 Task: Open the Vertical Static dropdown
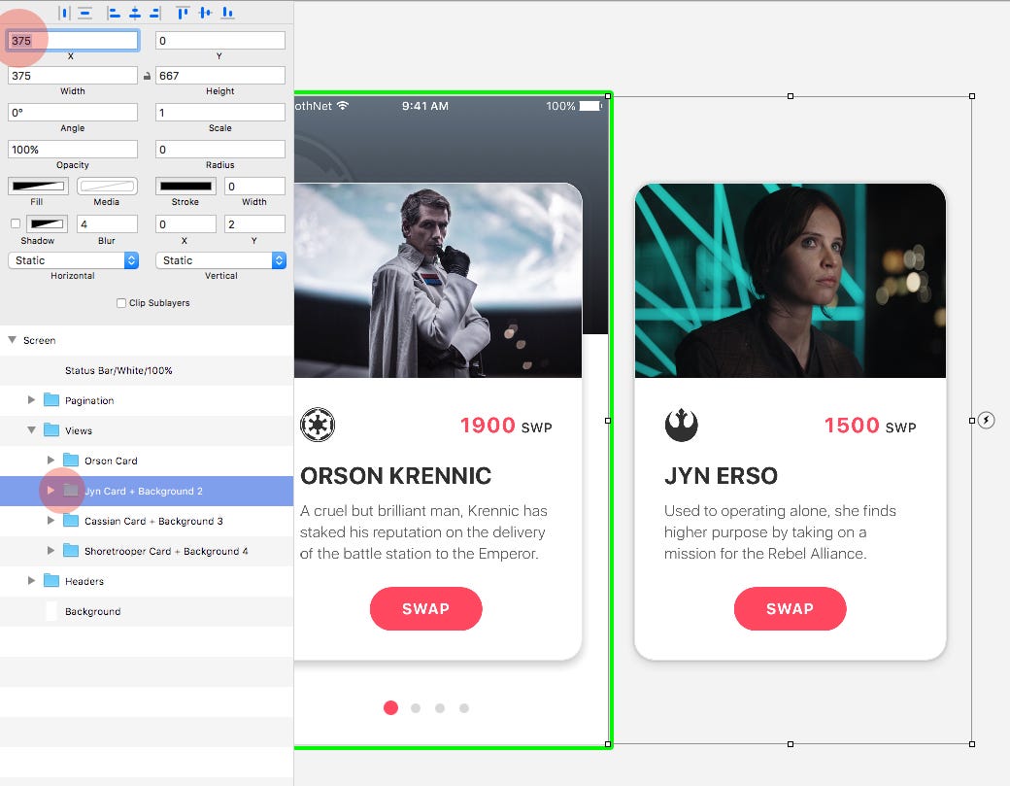tap(221, 260)
